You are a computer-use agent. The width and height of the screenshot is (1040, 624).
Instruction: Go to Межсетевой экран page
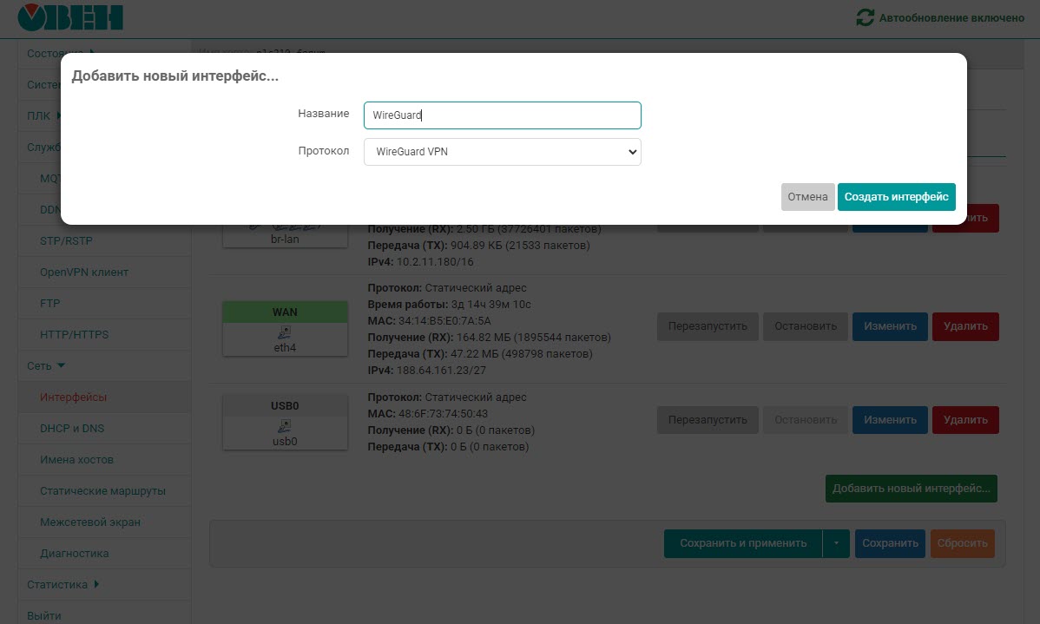coord(90,522)
